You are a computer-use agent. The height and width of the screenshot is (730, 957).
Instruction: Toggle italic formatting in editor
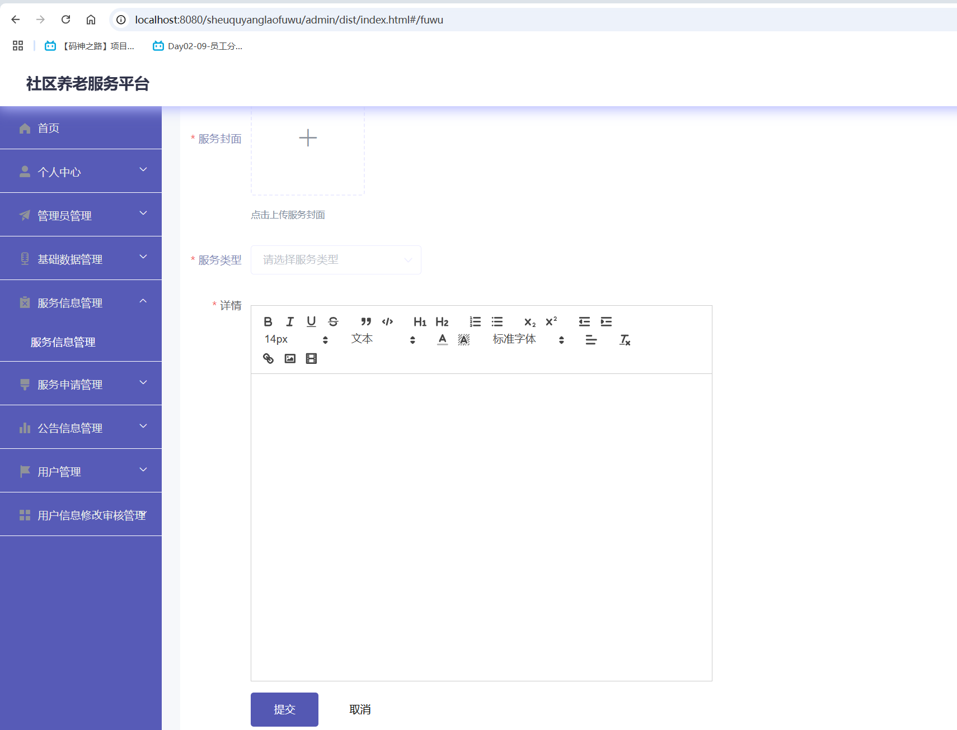(x=290, y=321)
